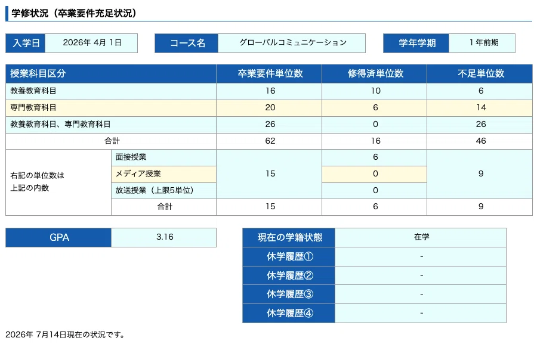Click required credits 20 for 専門教育科目

tap(269, 108)
